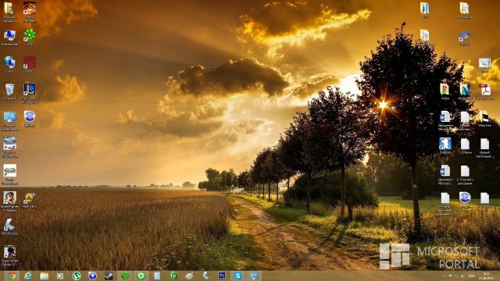500x281 pixels.
Task: Launch Photoshop from the taskbar
Action: click(222, 276)
